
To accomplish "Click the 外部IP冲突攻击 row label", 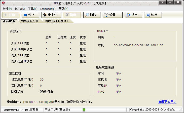I will point(22,49).
